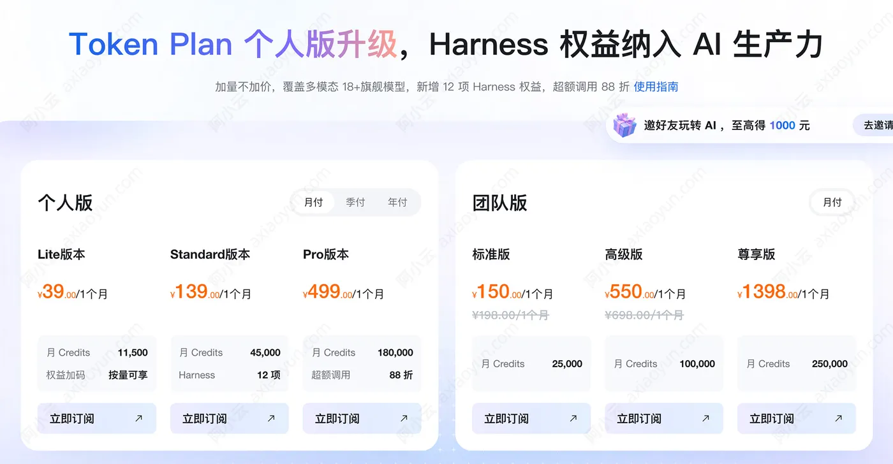This screenshot has width=893, height=464.
Task: Click the 11,500 monthly credits value
Action: [x=133, y=352]
